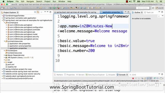Viewport: 165px width, 93px height.
Task: Click the Run green play toolbar button
Action: [x=54, y=8]
